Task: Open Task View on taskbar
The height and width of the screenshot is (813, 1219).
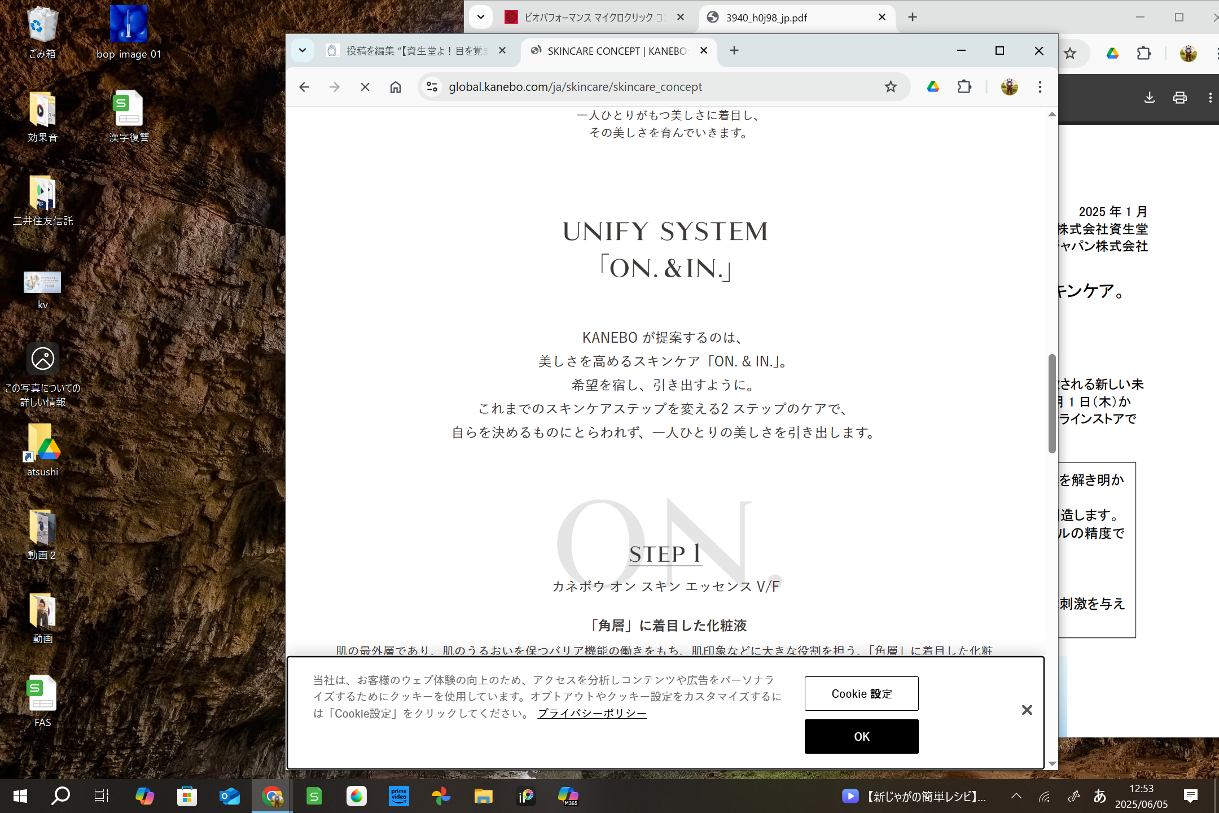Action: 102,796
